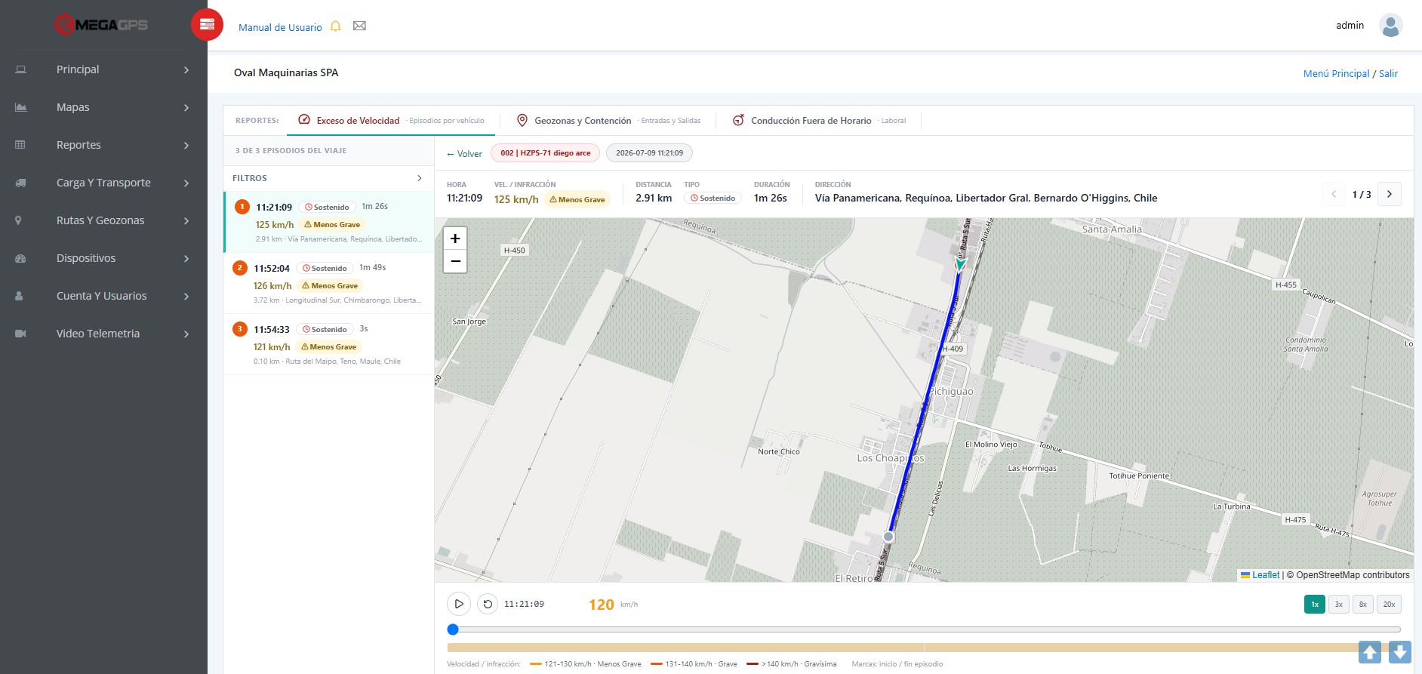This screenshot has width=1422, height=674.
Task: Click the Volver back link
Action: tap(464, 153)
